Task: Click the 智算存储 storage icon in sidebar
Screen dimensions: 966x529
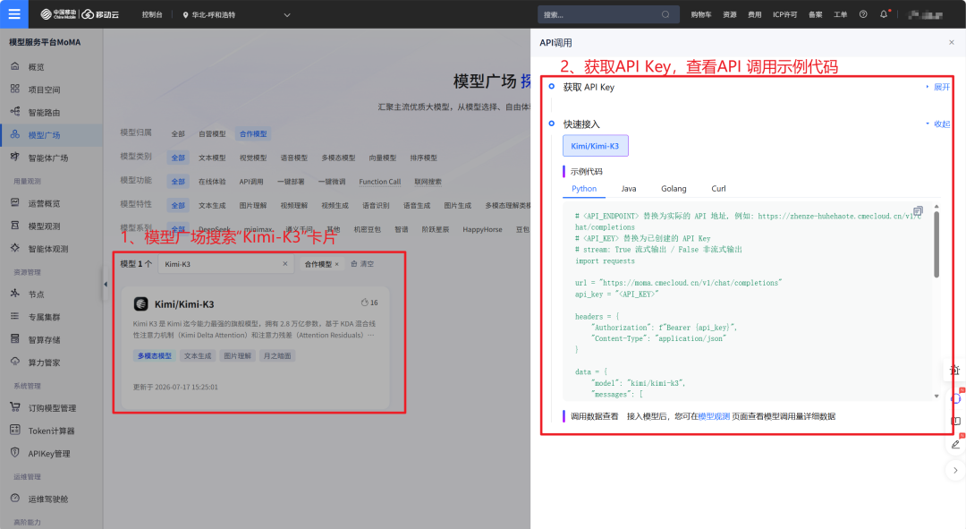Action: [x=15, y=339]
